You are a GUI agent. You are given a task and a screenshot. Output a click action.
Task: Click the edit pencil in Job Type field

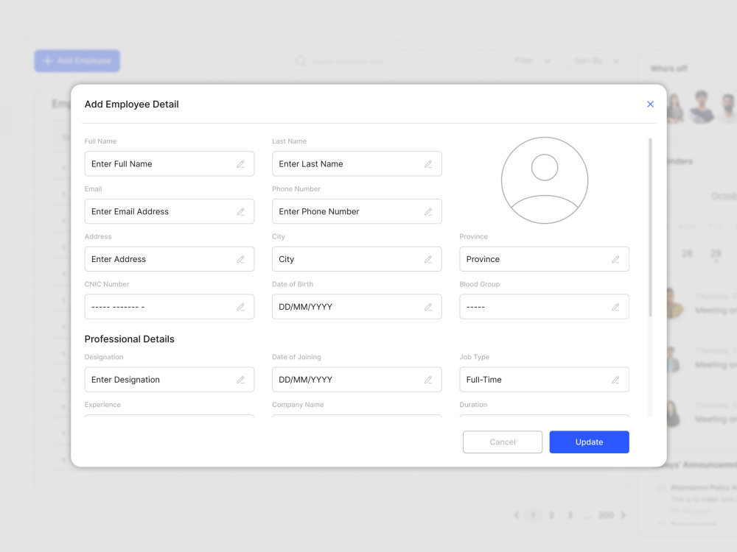pyautogui.click(x=615, y=380)
